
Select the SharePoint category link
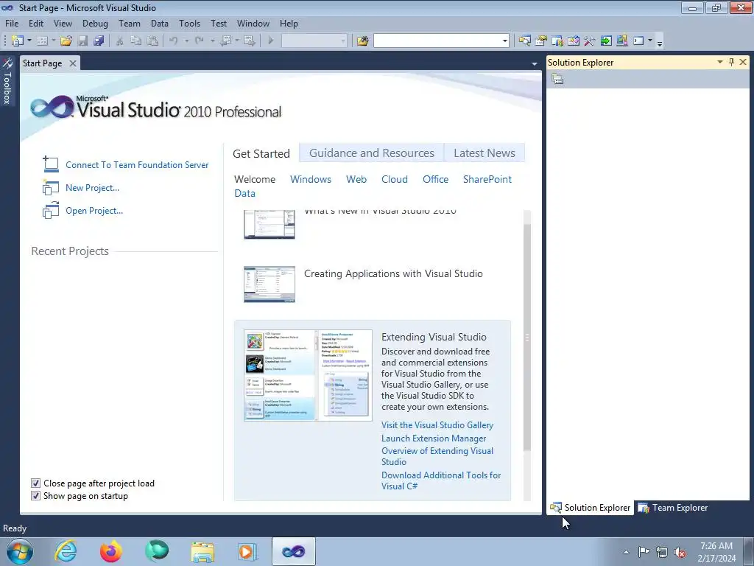point(487,179)
